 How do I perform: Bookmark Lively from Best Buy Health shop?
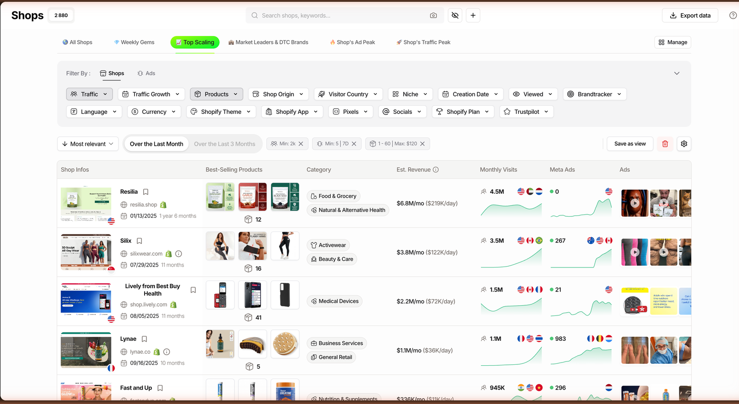(x=193, y=290)
